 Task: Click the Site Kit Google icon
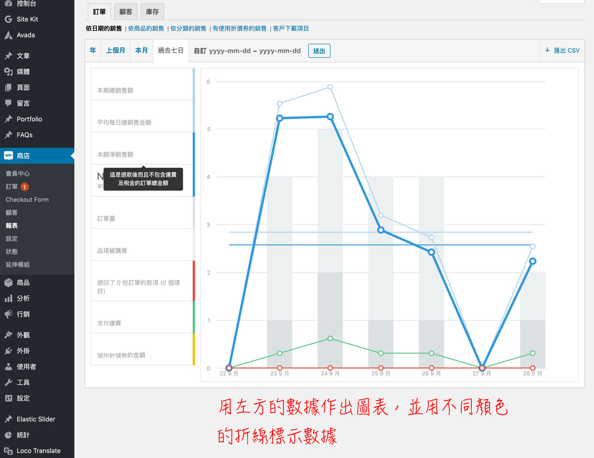pos(8,19)
